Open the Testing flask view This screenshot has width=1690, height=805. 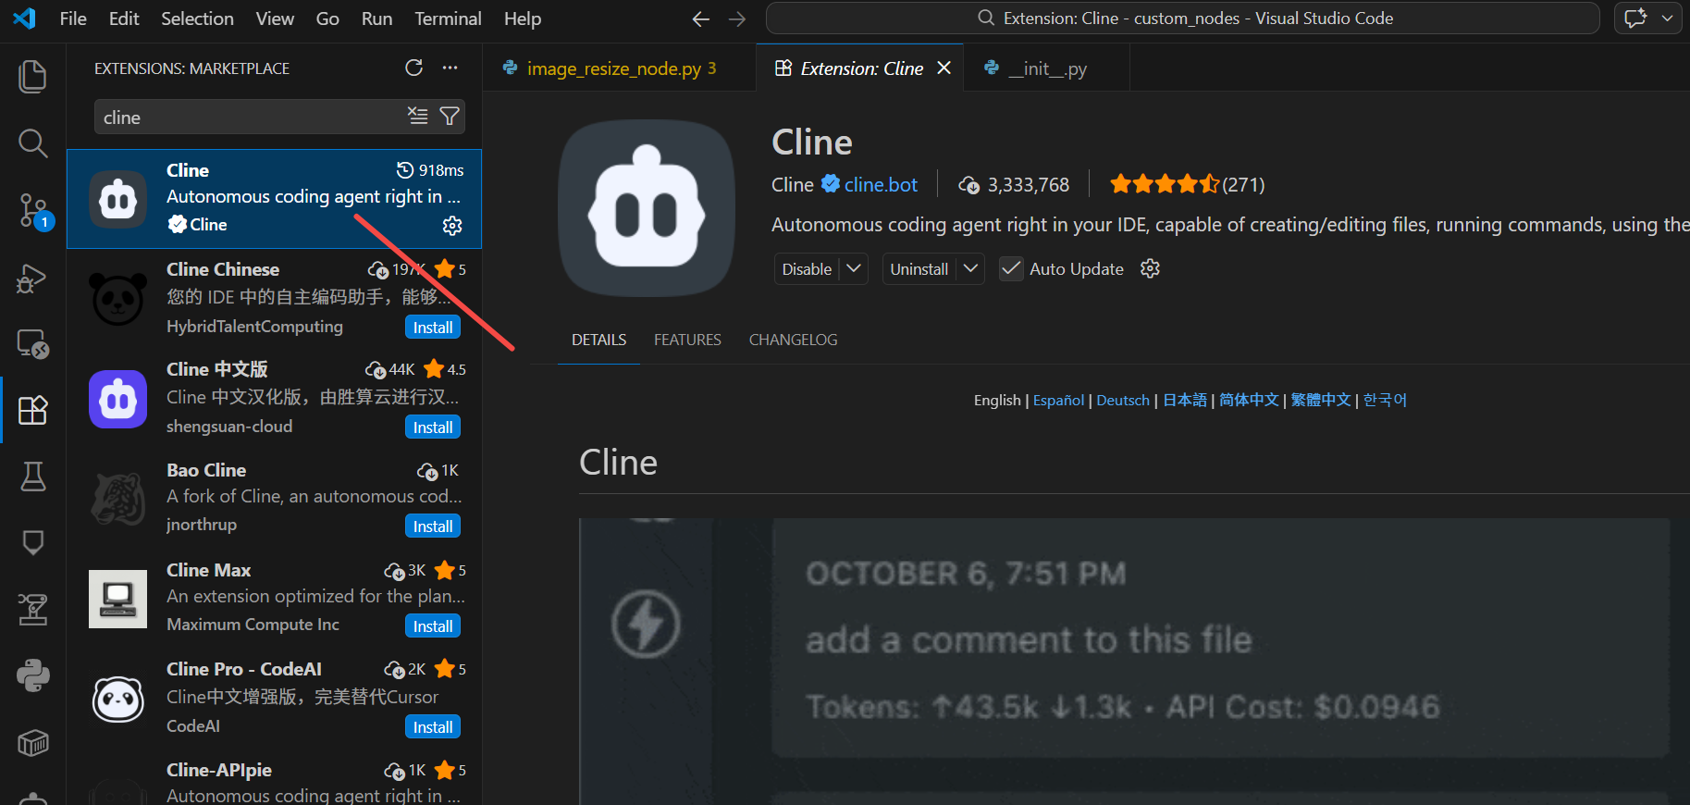[x=32, y=477]
